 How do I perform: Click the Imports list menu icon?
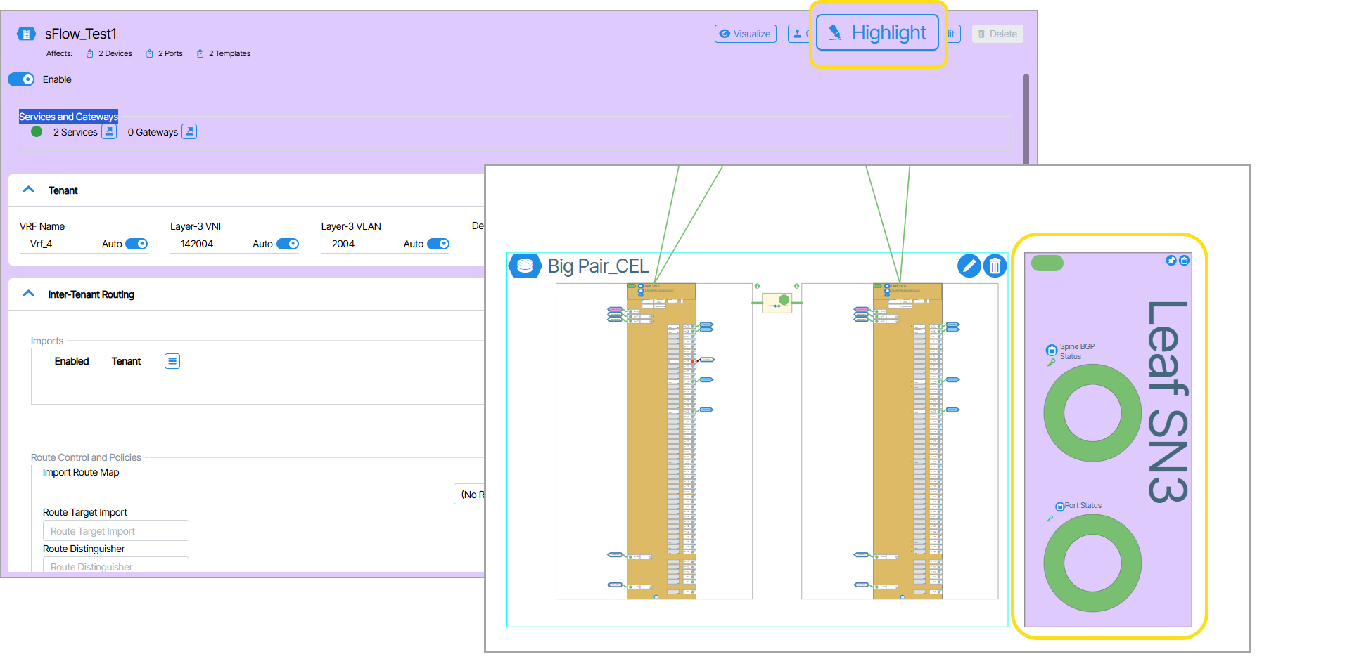172,361
